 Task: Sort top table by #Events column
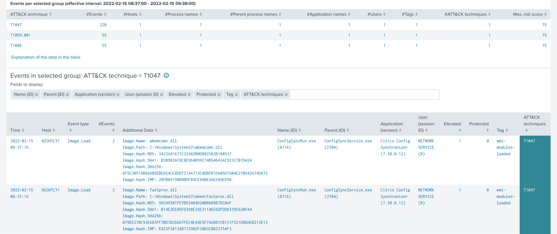[97, 14]
